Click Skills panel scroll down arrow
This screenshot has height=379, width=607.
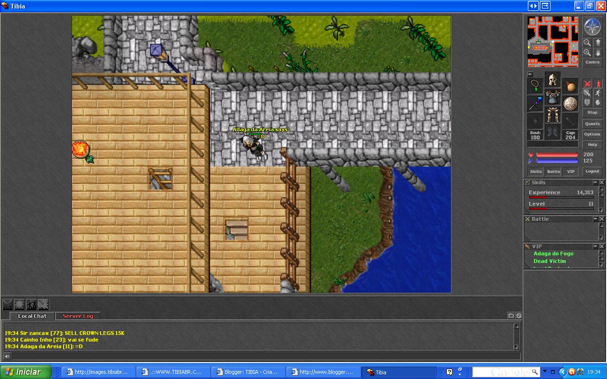(x=602, y=211)
